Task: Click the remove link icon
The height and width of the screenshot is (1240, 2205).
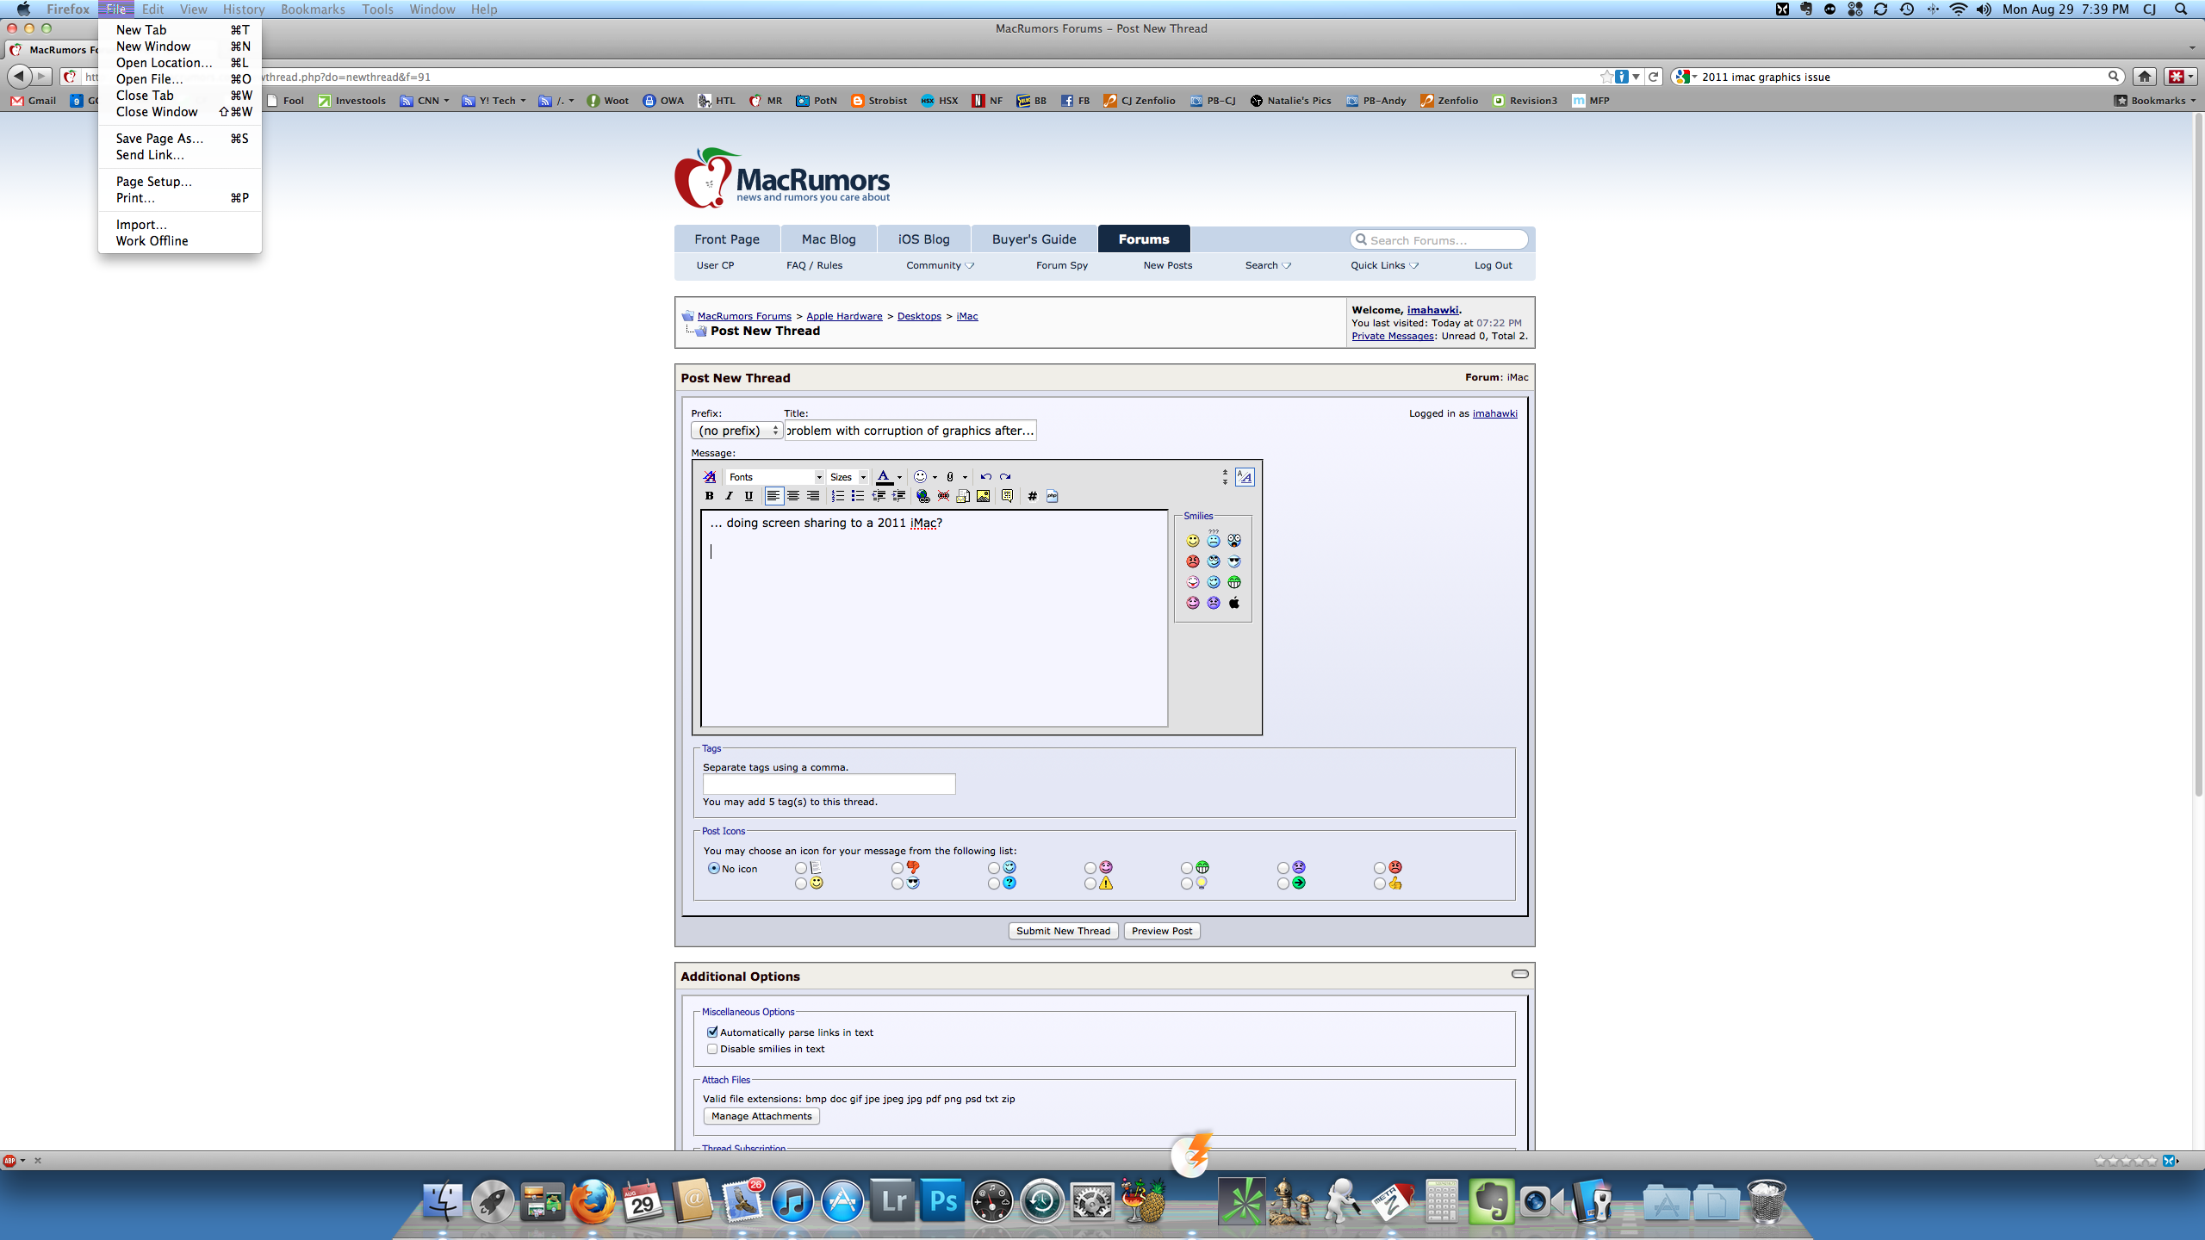Action: [x=943, y=496]
